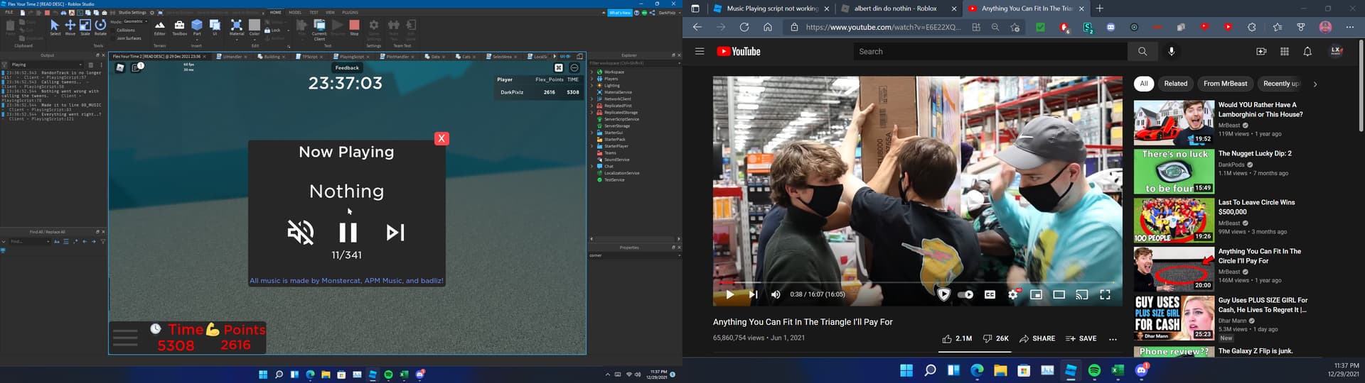Open the PLUGINS ribbon tab
Viewport: 1365px width, 383px height.
350,13
